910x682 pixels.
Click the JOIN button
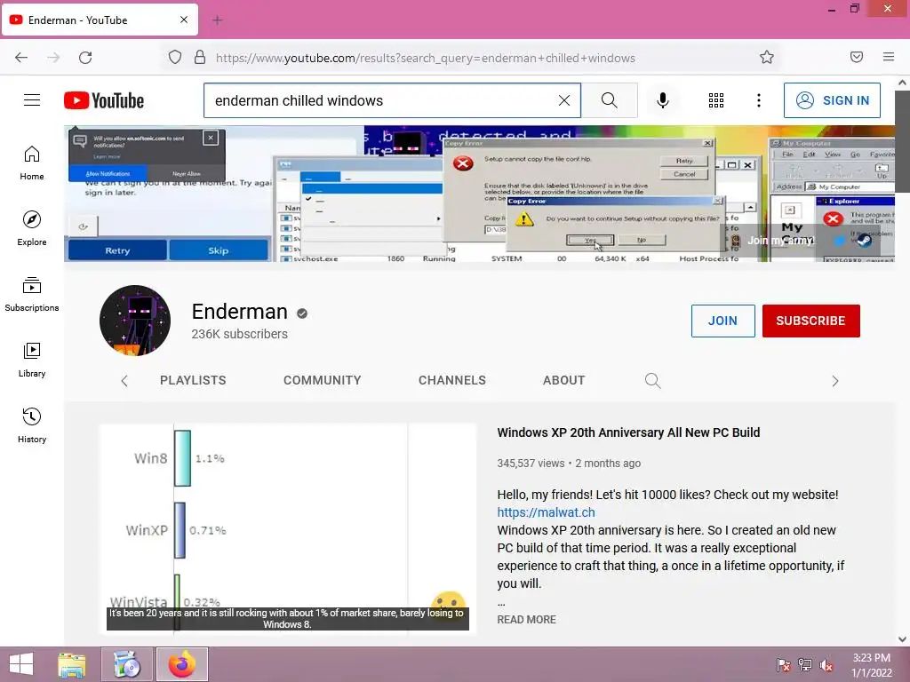pos(722,321)
